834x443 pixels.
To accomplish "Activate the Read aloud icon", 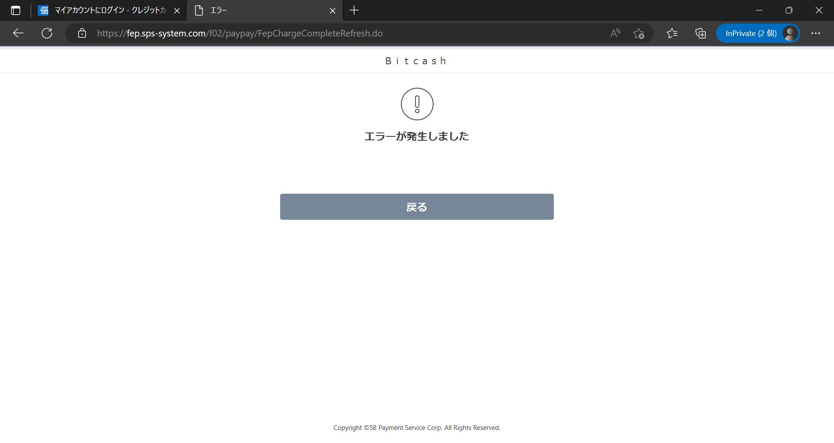I will pyautogui.click(x=615, y=33).
